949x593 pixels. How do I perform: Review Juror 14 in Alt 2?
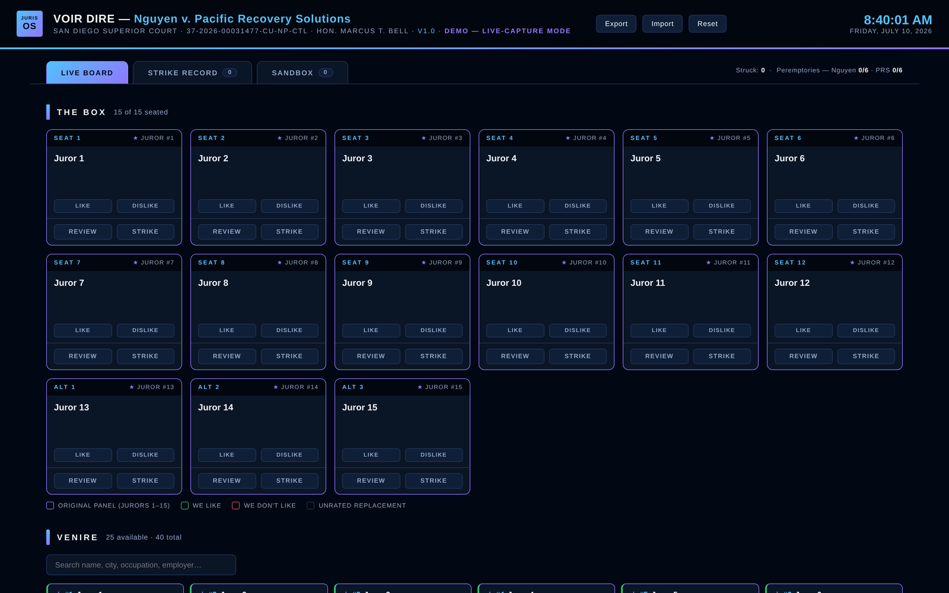click(x=227, y=481)
